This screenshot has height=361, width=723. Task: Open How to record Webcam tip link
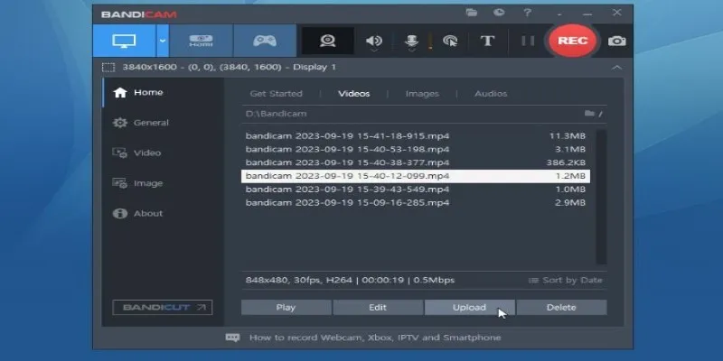375,338
